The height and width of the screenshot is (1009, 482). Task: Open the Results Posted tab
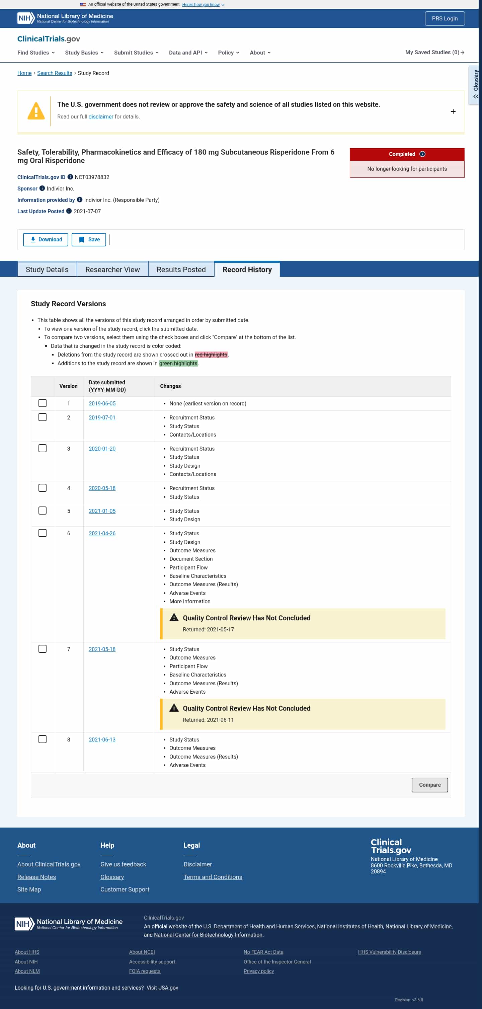[181, 269]
